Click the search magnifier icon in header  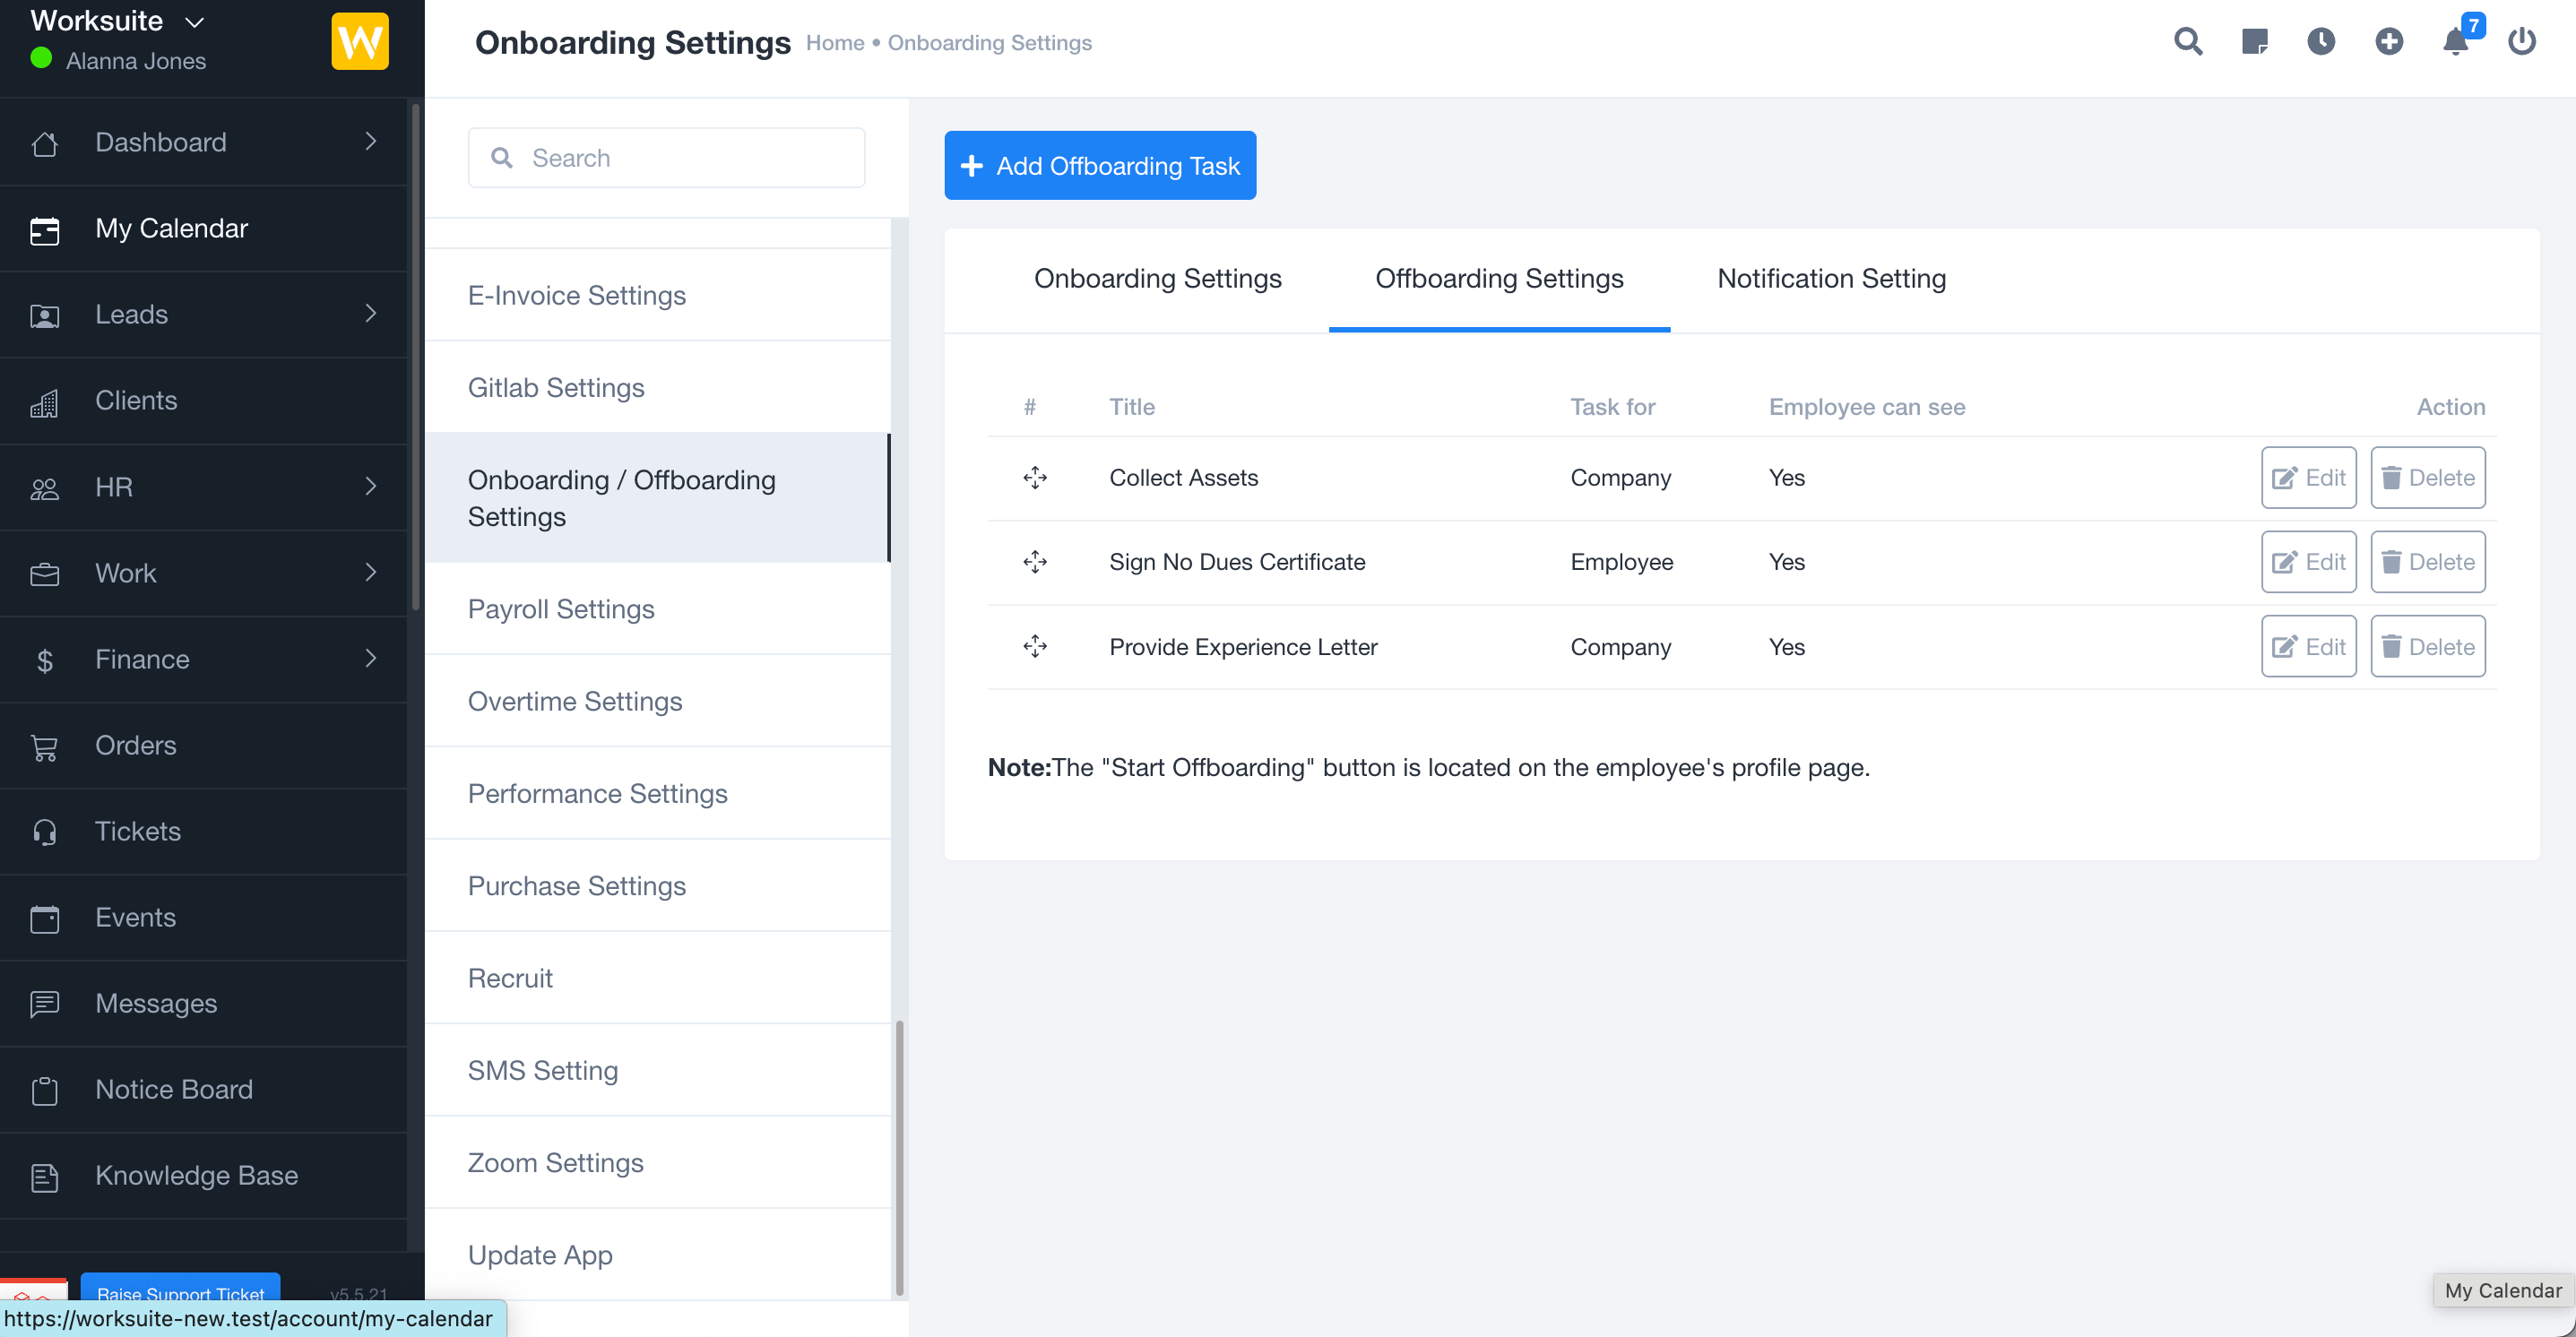2187,42
